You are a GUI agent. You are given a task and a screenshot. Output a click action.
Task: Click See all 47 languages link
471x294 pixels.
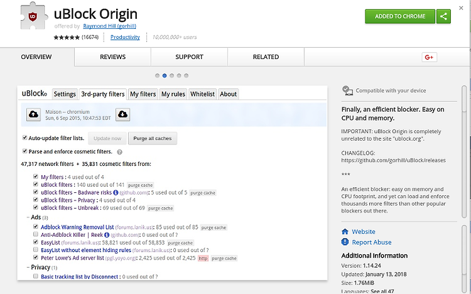coord(382,291)
